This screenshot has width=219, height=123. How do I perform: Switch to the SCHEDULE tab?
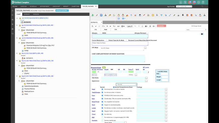tap(33, 6)
